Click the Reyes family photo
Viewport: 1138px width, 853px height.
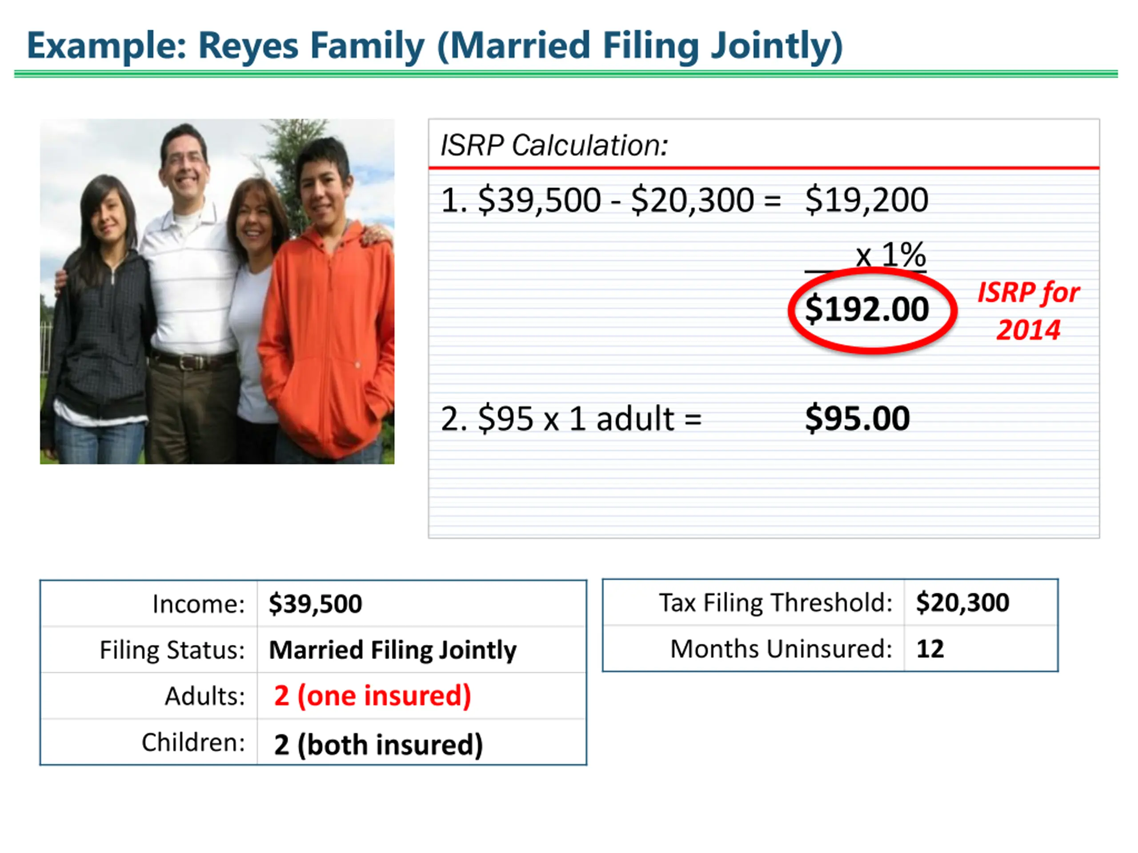217,291
